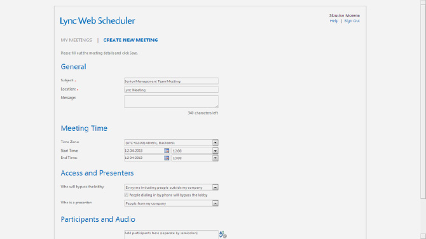Click the Add participants text box
Image resolution: width=426 pixels, height=239 pixels.
pyautogui.click(x=171, y=235)
